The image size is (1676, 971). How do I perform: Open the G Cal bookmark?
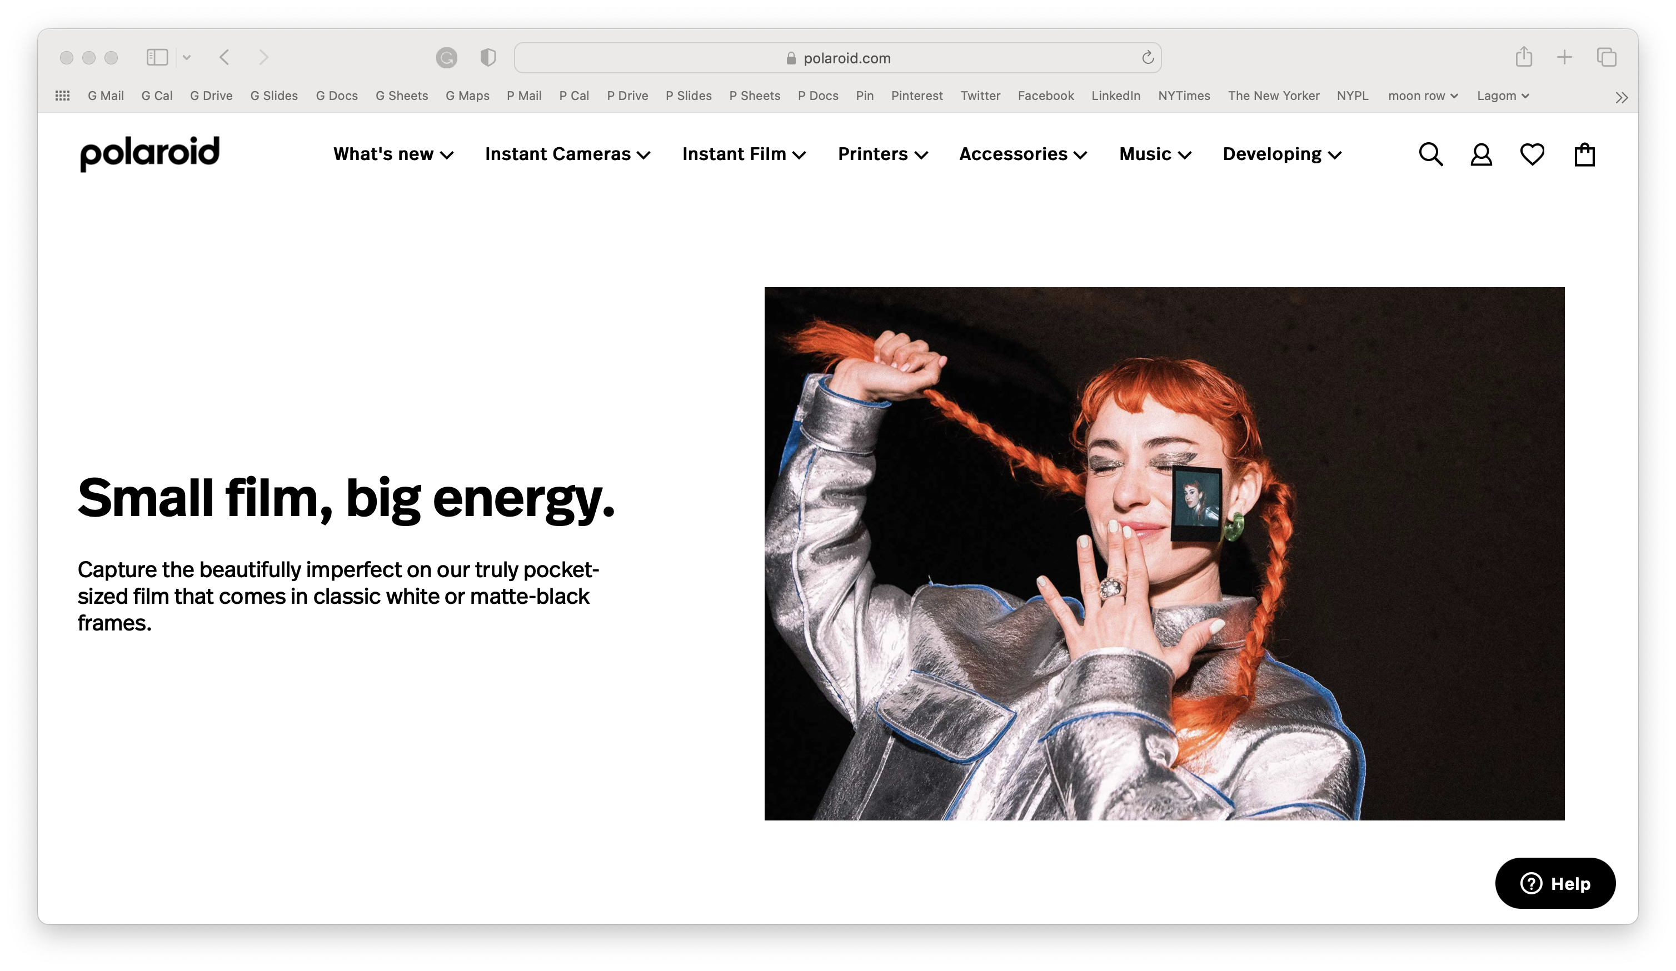[157, 96]
